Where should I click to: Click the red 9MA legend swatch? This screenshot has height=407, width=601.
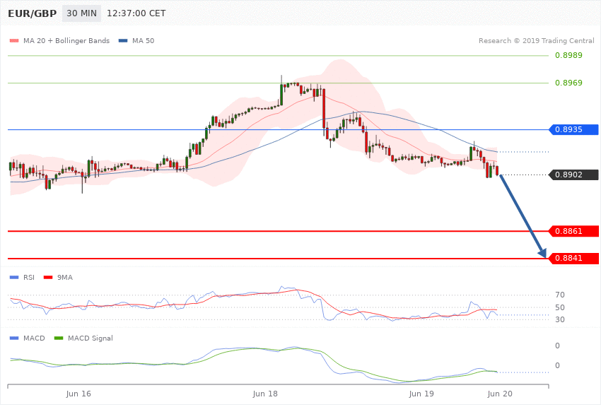point(48,277)
